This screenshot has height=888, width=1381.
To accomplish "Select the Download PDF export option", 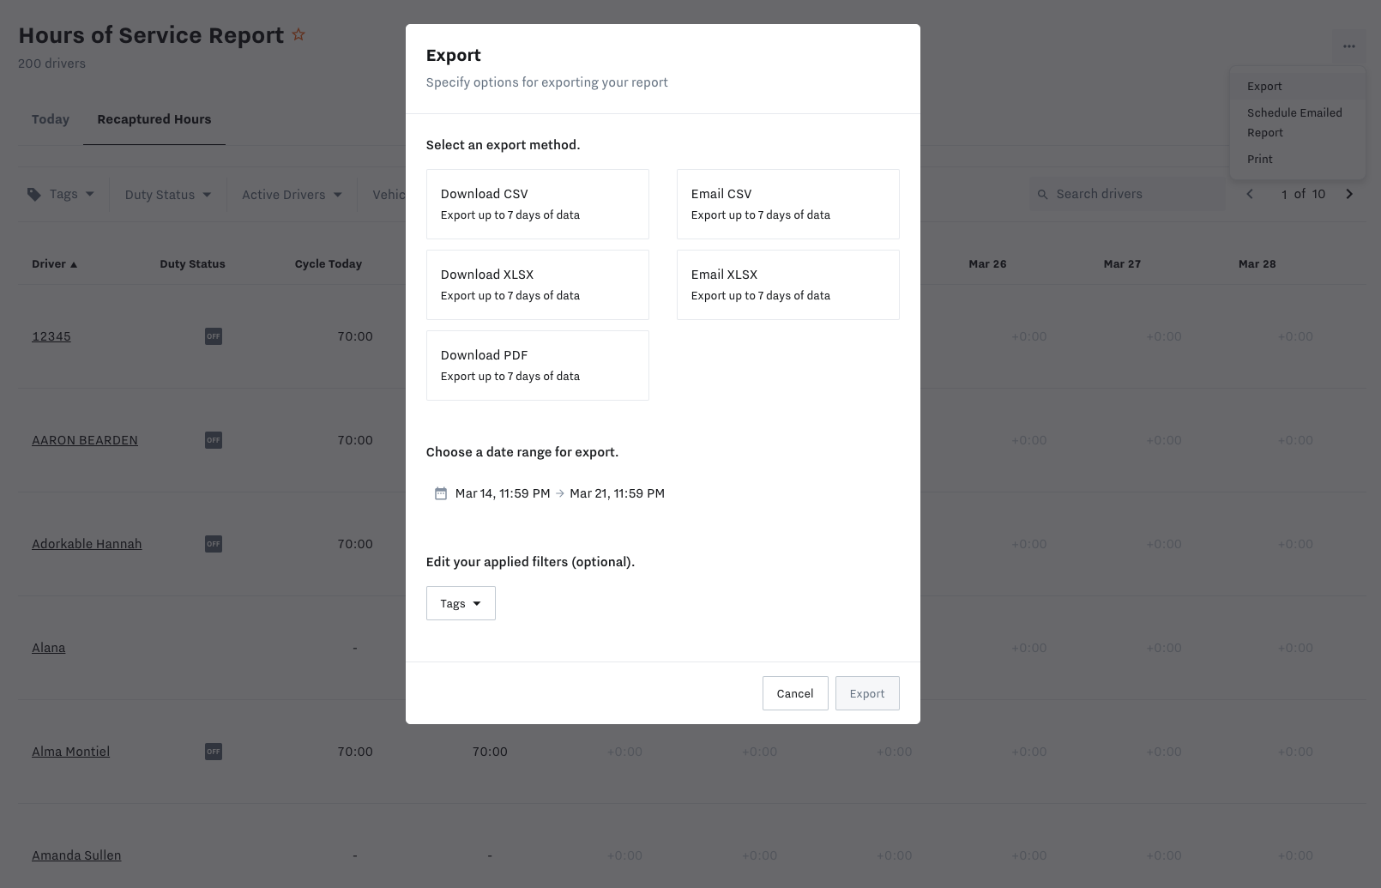I will [537, 365].
